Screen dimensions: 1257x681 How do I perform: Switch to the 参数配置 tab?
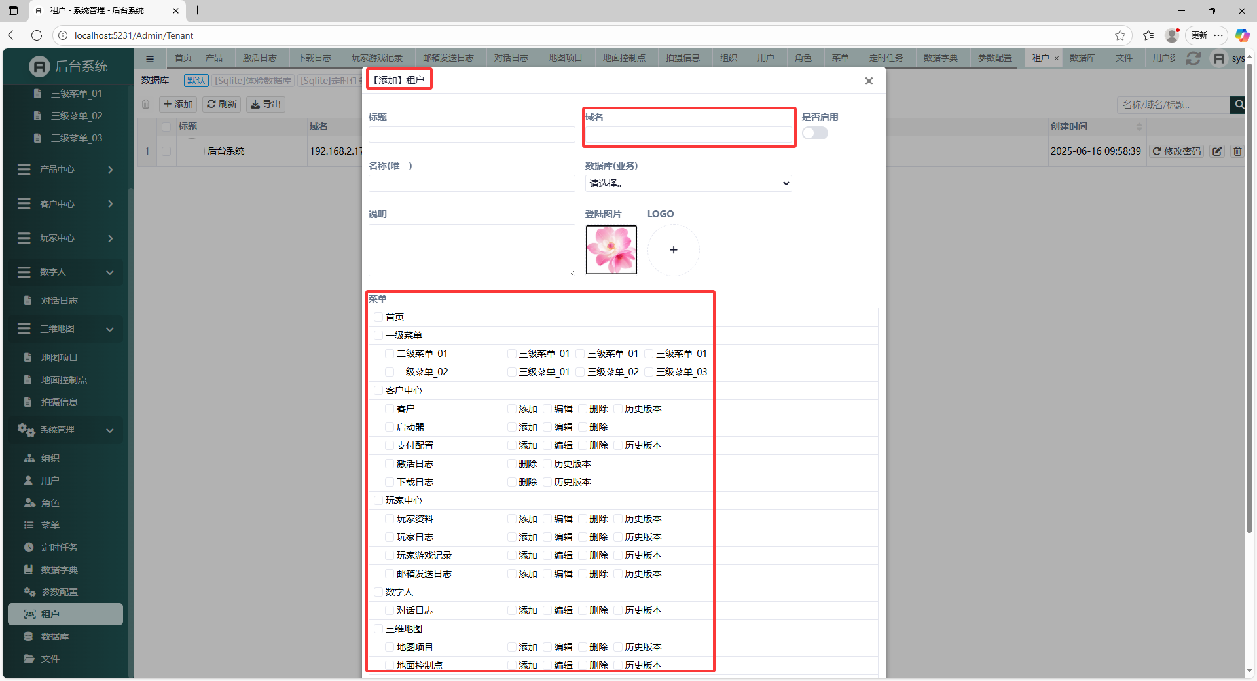994,58
